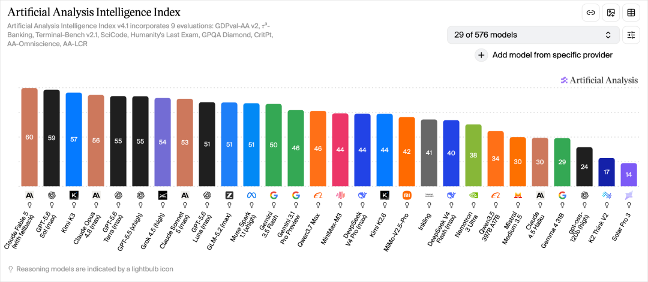The height and width of the screenshot is (282, 648).
Task: Download the chart as image
Action: pos(611,13)
